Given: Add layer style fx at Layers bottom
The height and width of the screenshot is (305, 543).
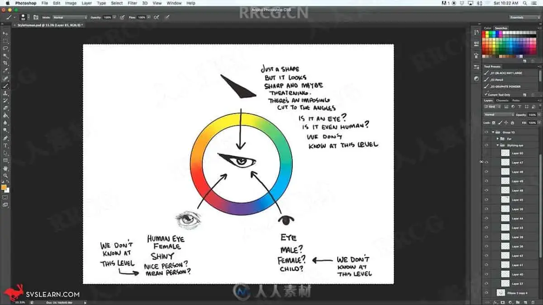Looking at the screenshot, I should tap(495, 301).
